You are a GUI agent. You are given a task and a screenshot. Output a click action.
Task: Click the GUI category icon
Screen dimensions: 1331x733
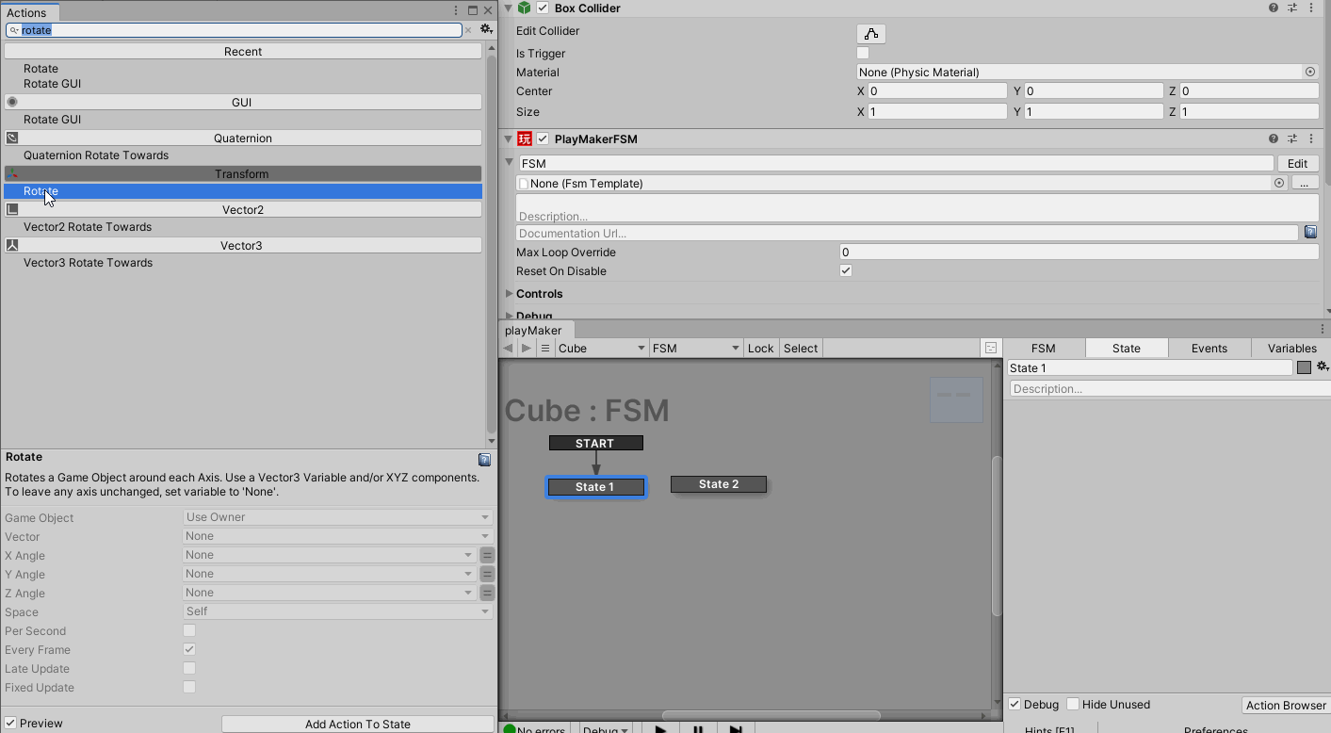pos(12,102)
